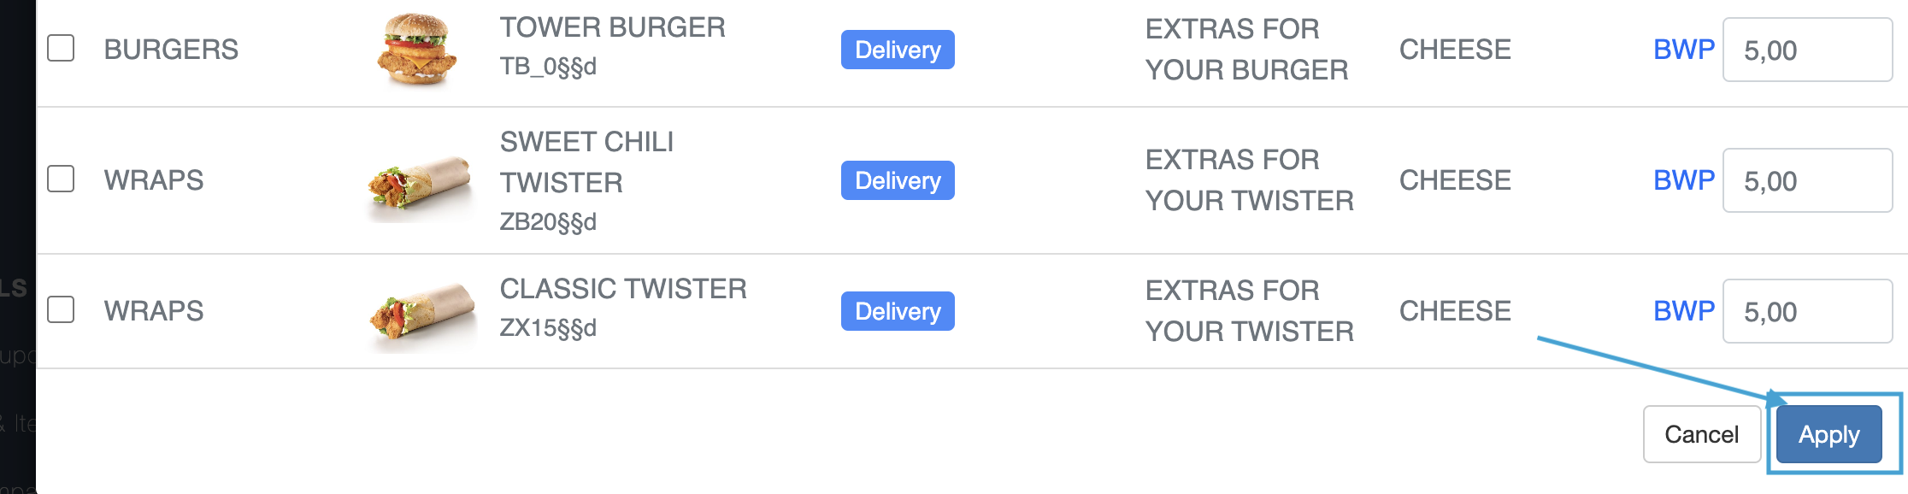Focus the Sweet Chili Twister cheese price field
1908x494 pixels.
click(x=1807, y=180)
